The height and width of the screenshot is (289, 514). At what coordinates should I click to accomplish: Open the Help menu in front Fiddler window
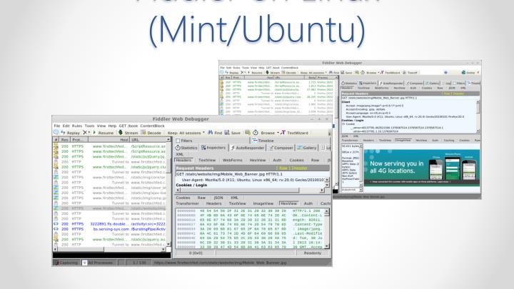coord(112,126)
